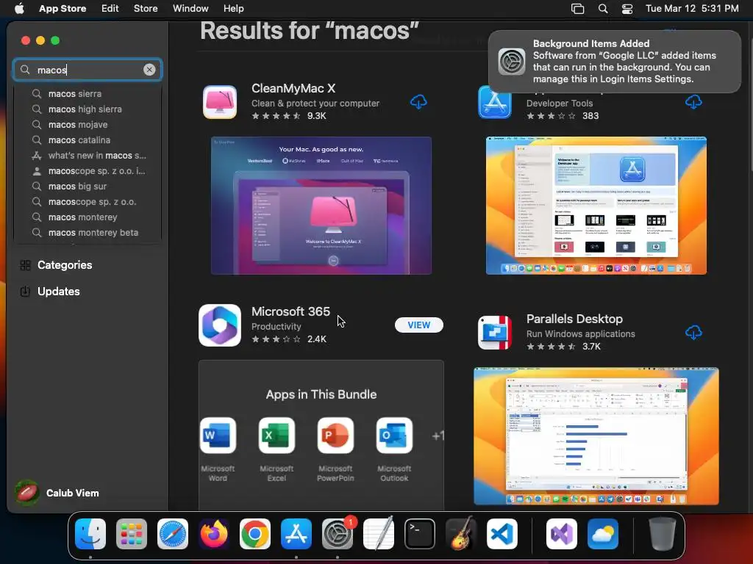
Task: Click the VIEW button for Microsoft 365
Action: point(418,325)
